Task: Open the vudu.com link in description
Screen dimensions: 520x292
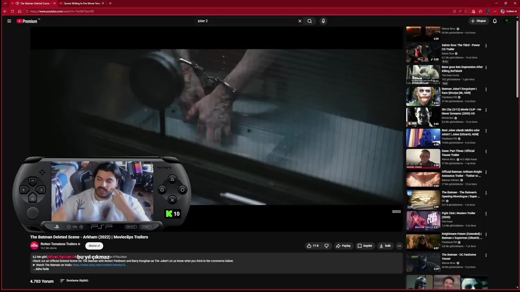Action: pyautogui.click(x=100, y=265)
